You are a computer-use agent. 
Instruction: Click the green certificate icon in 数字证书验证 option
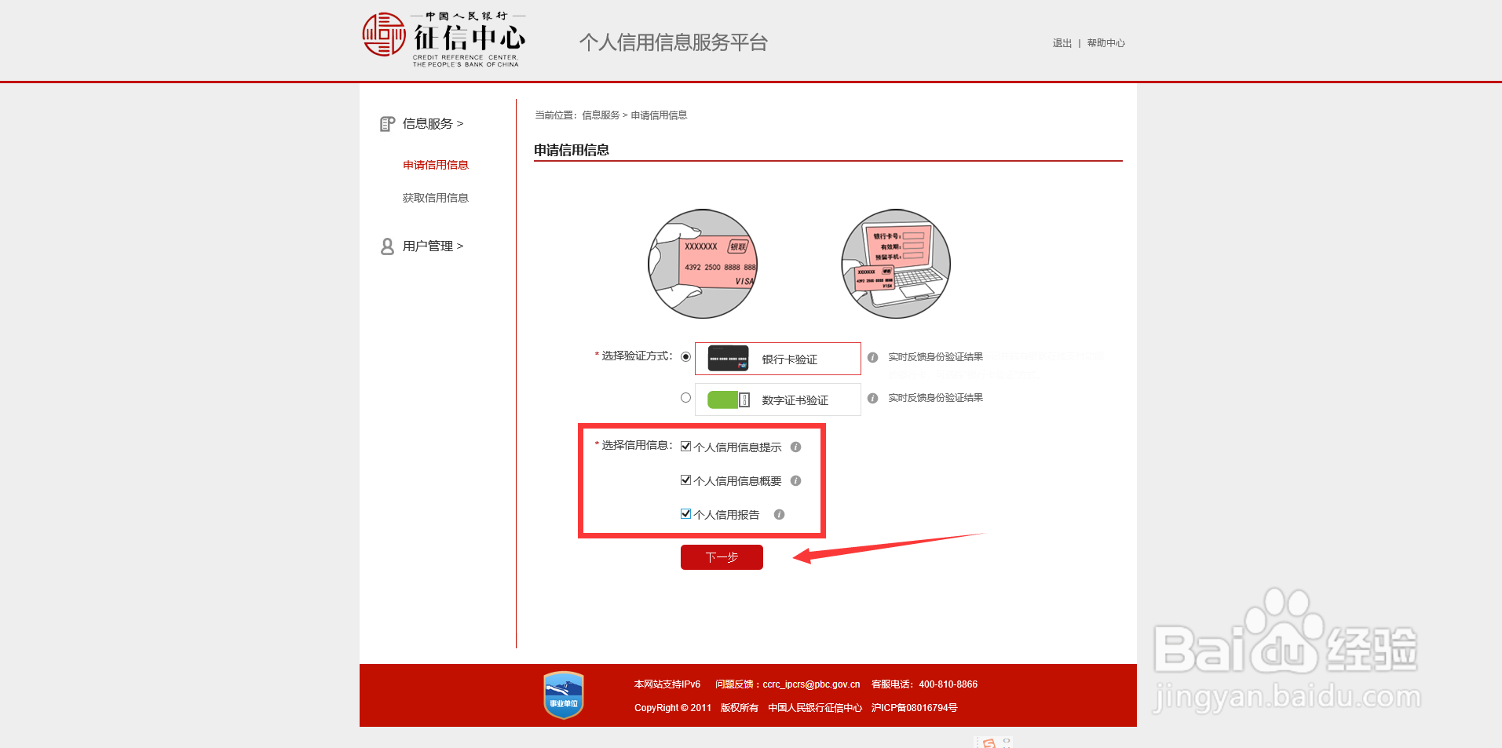[x=727, y=400]
